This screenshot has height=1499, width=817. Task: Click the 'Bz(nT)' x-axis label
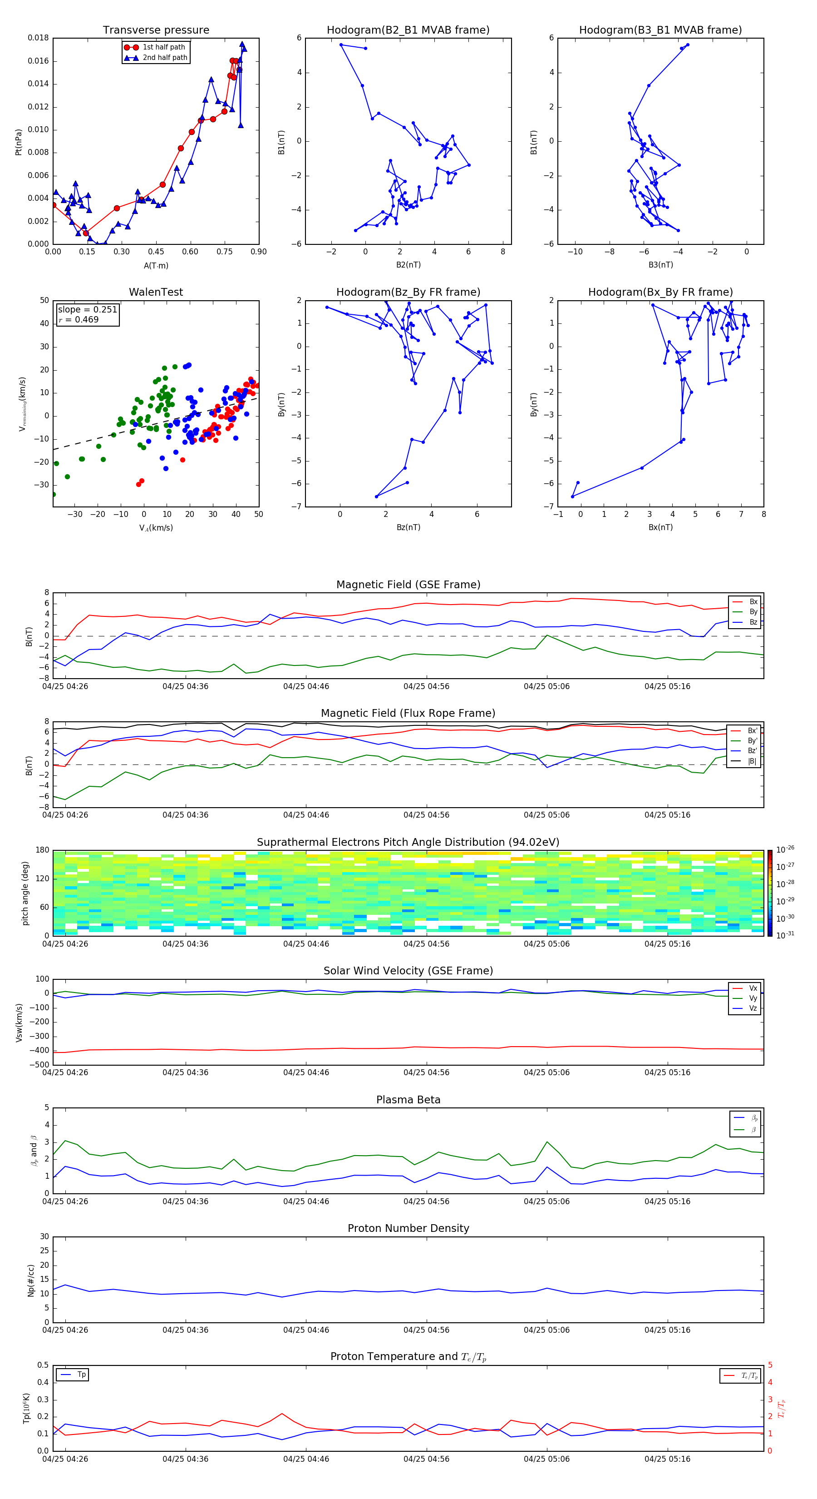tap(408, 527)
